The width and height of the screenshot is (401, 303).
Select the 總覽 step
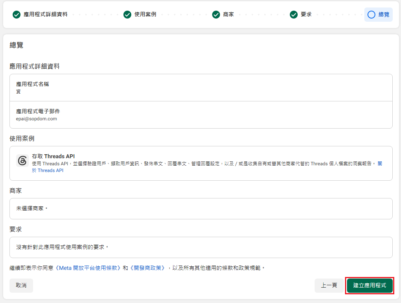(379, 15)
